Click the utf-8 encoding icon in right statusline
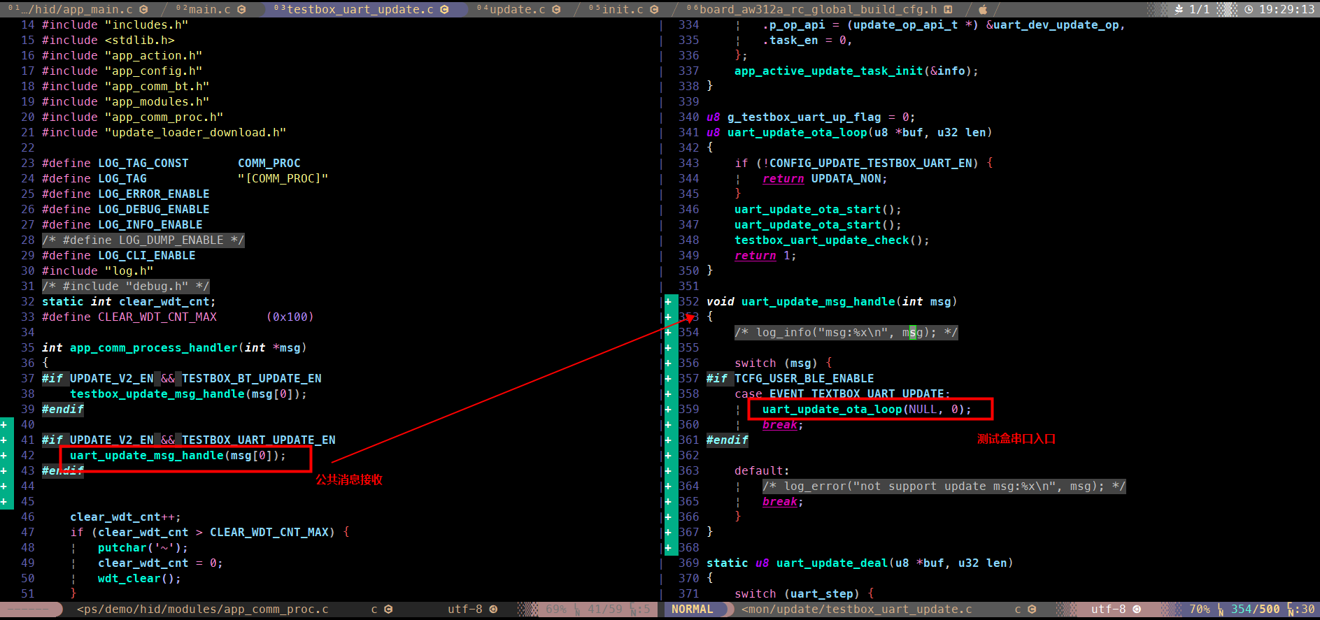1320x620 pixels. [x=1137, y=610]
